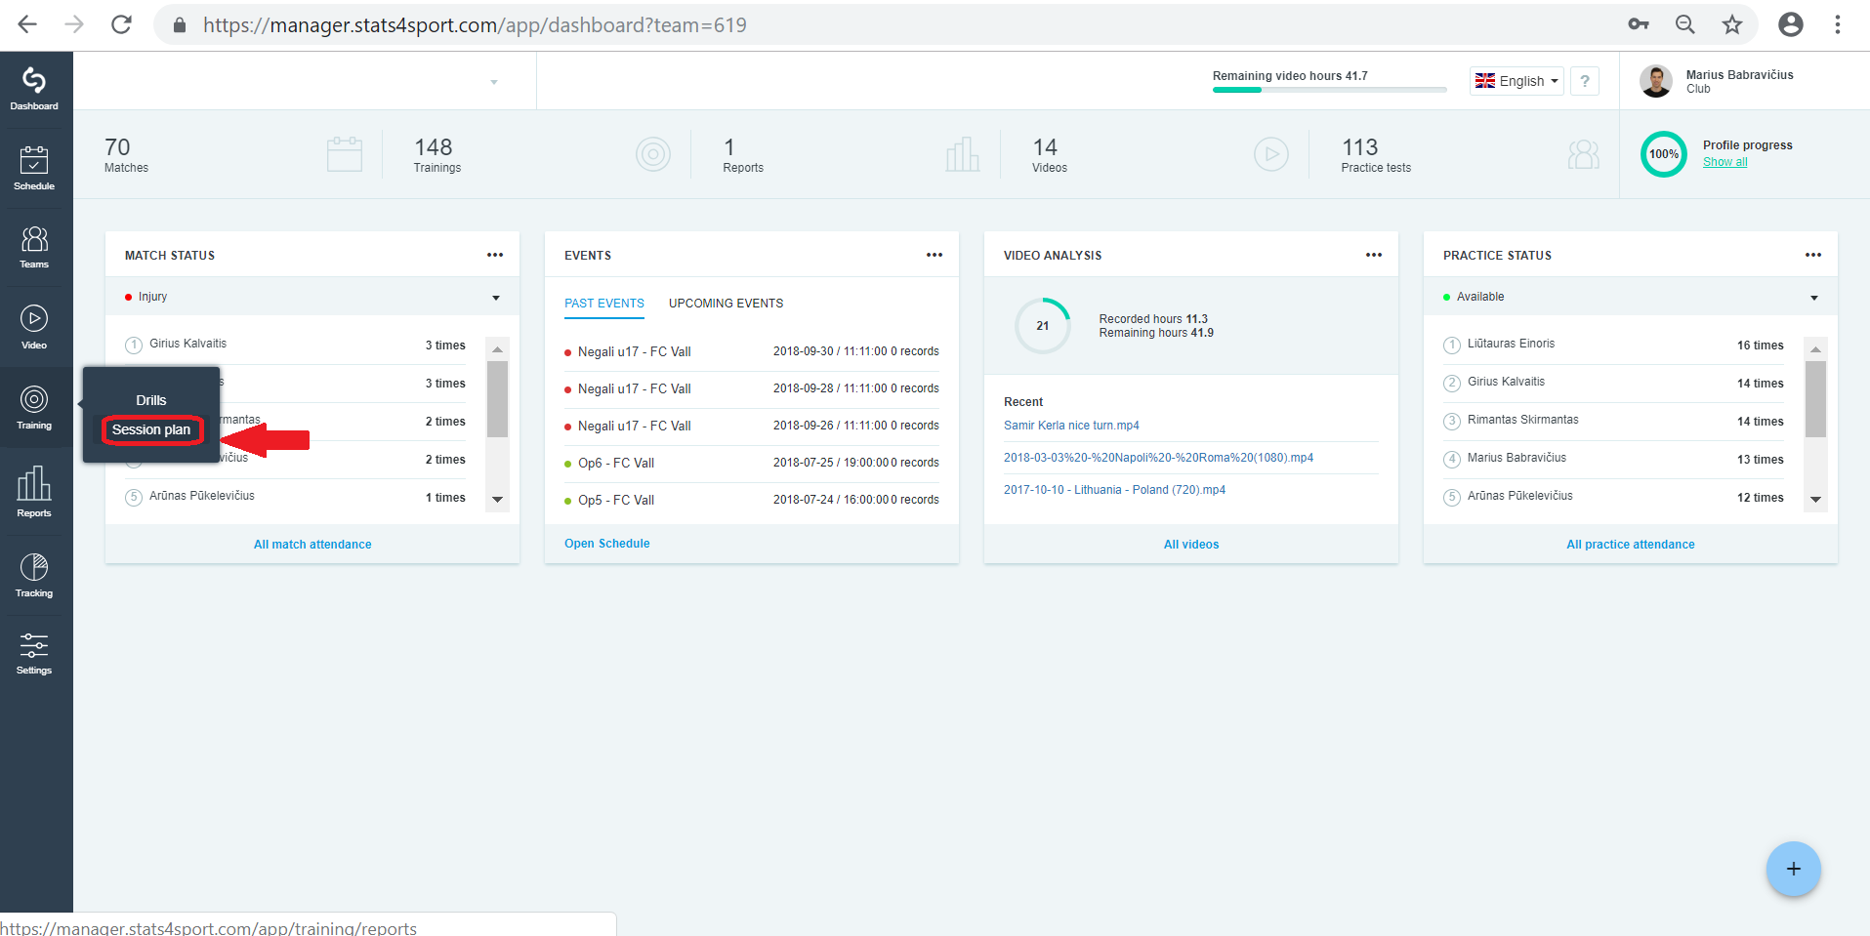Open the Events panel three-dot menu
Image resolution: width=1870 pixels, height=936 pixels.
[935, 255]
